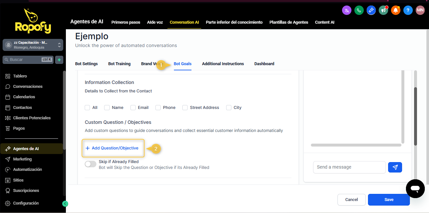Expand the zz Capacitación account switcher
The height and width of the screenshot is (213, 429).
click(x=33, y=45)
